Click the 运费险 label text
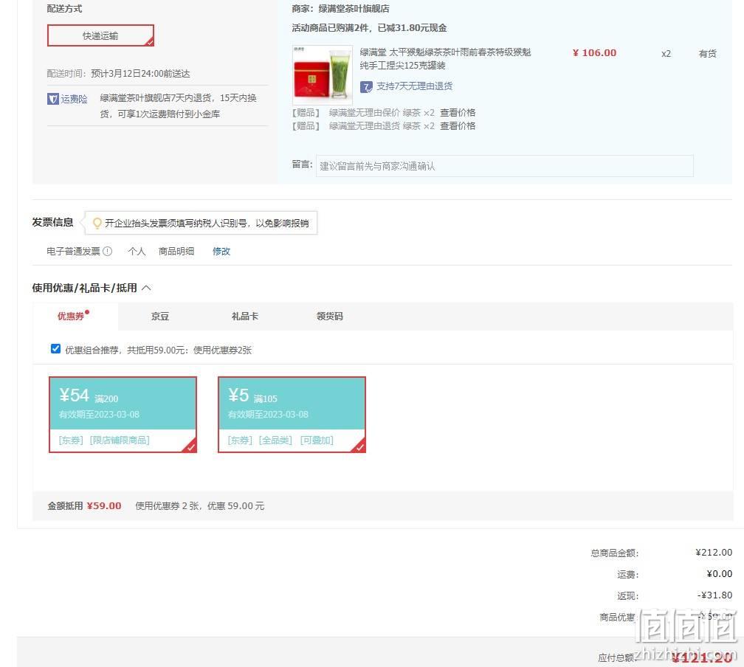This screenshot has height=667, width=744. [x=74, y=99]
